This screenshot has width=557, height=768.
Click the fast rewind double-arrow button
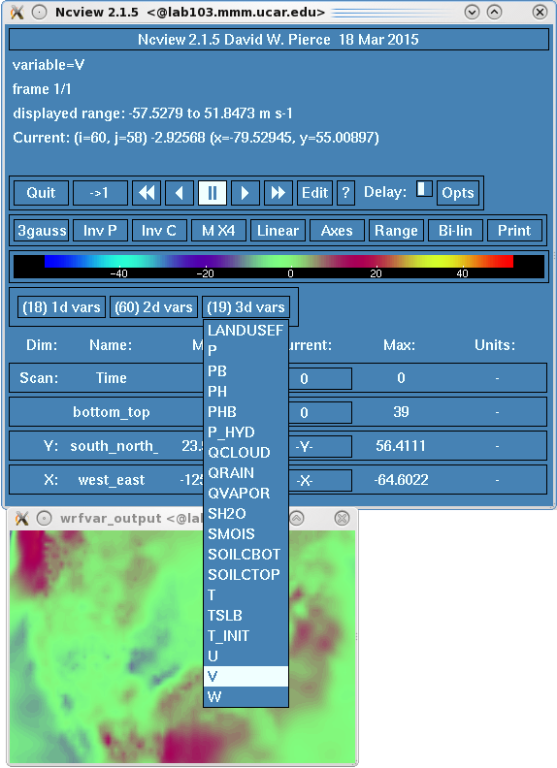coord(147,193)
